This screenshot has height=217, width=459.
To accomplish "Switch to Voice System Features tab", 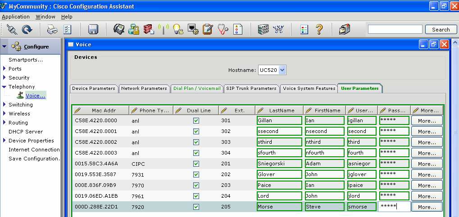I will pyautogui.click(x=309, y=89).
